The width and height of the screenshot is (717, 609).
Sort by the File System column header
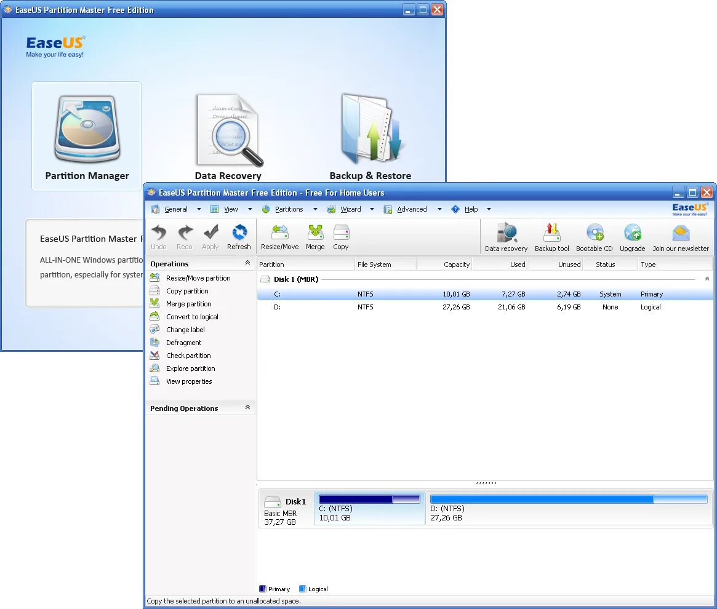click(x=385, y=265)
